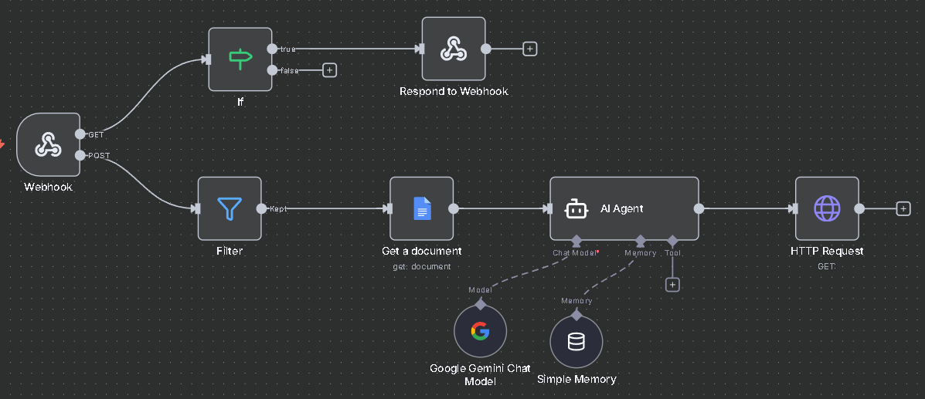Click the If node true output connector
The image size is (925, 399).
coord(272,49)
